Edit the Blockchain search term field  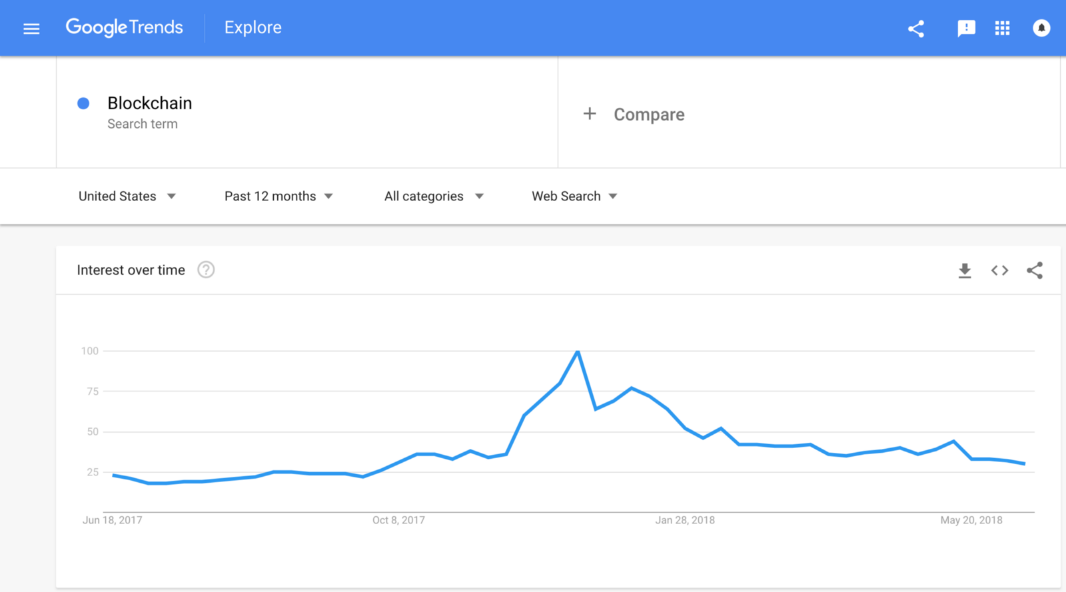150,103
